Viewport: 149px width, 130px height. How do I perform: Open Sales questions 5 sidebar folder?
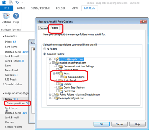17,103
